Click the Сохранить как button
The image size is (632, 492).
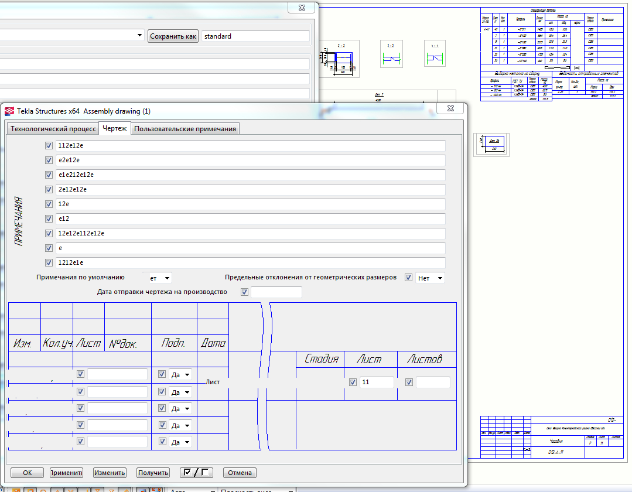coord(173,36)
